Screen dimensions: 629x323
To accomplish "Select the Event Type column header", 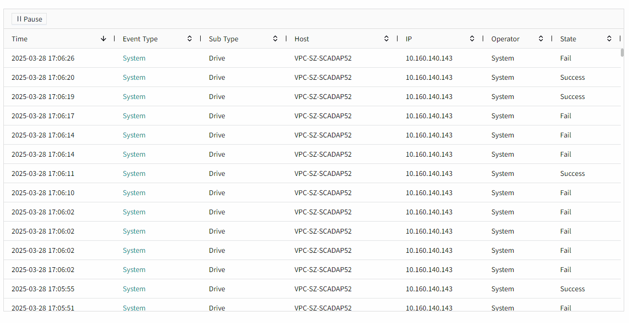I will click(x=140, y=39).
